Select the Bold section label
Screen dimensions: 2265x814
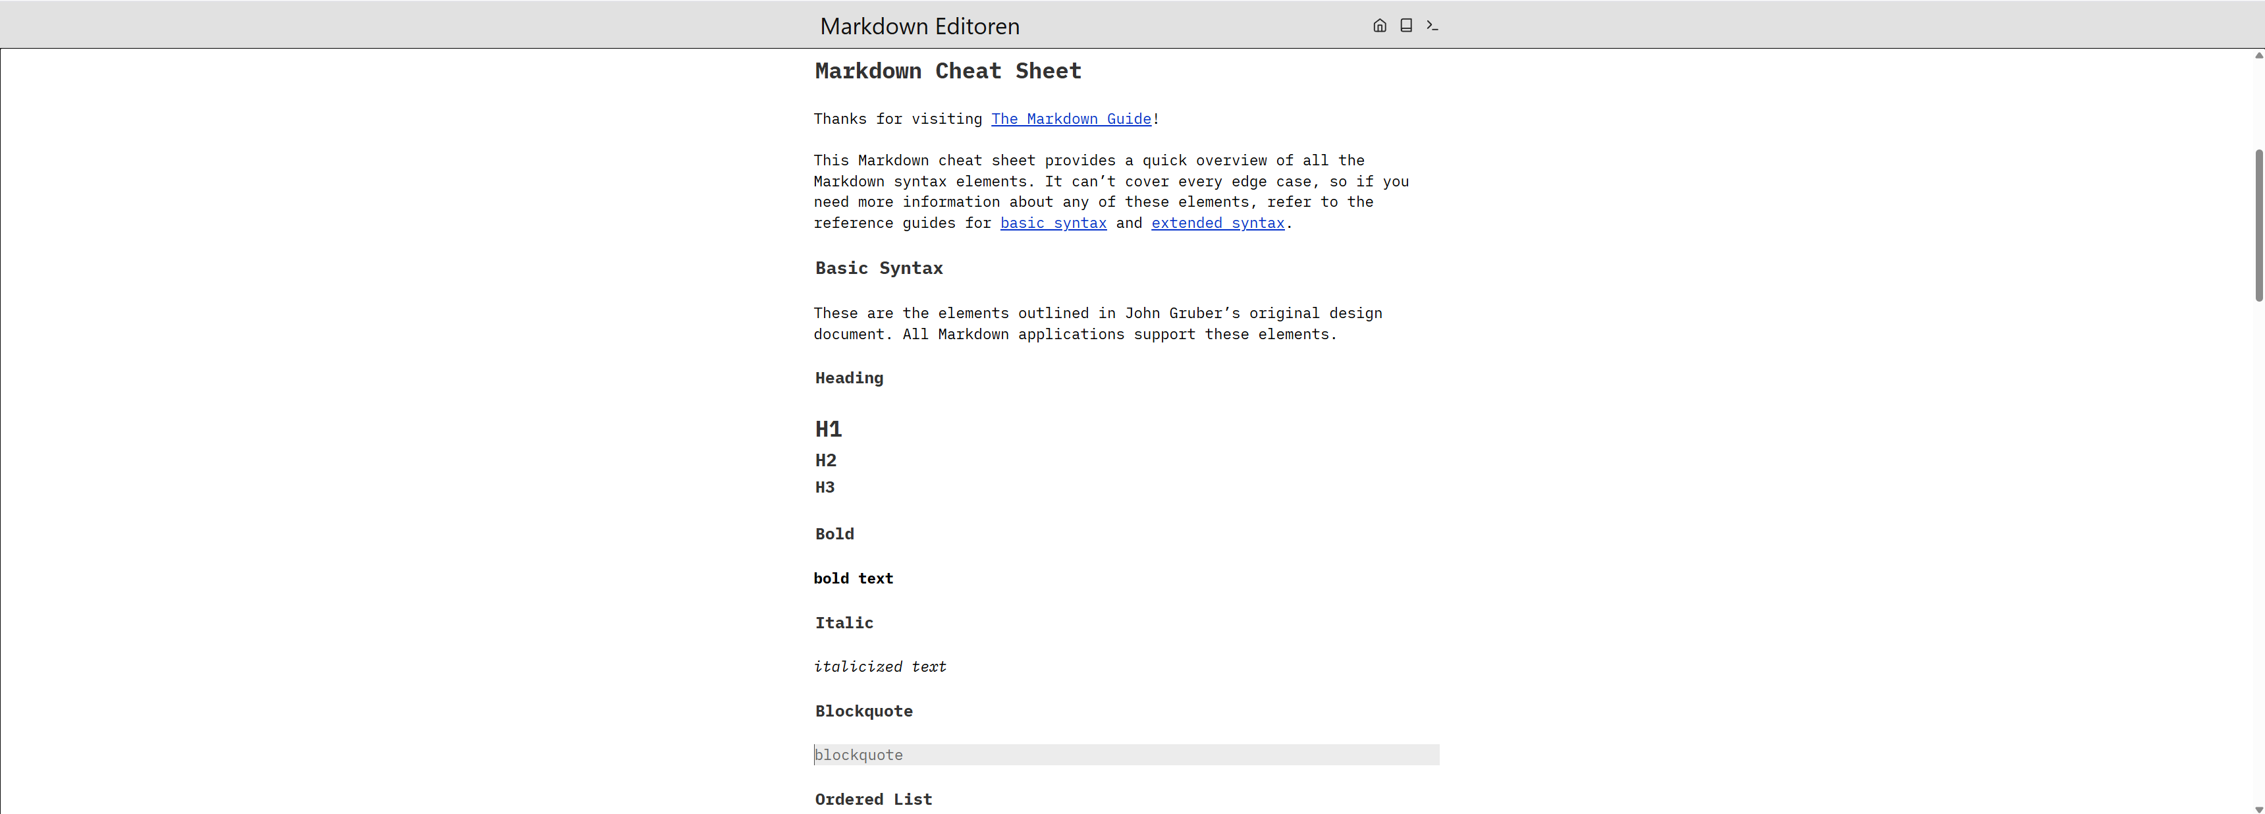pos(834,533)
